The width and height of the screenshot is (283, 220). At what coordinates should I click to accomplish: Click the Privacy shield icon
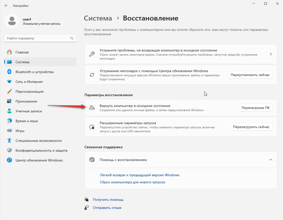9,150
